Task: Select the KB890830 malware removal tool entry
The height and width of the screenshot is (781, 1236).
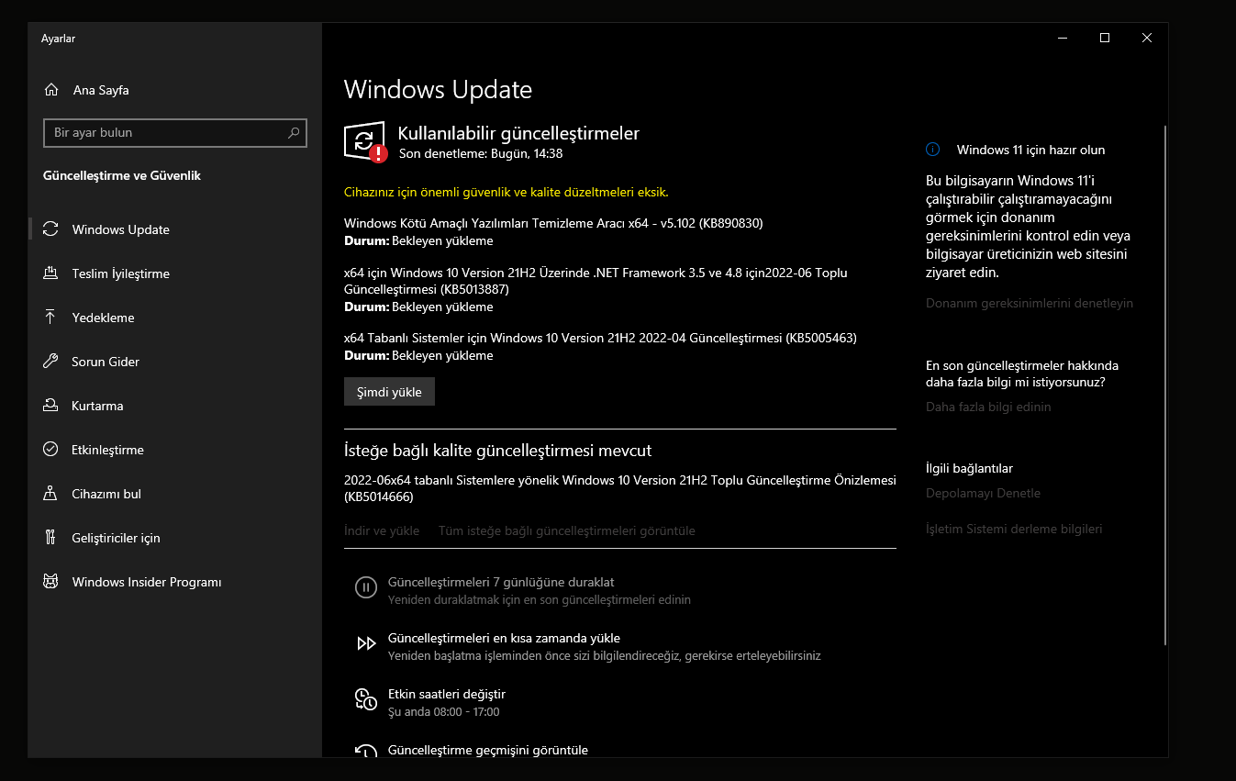Action: (553, 223)
